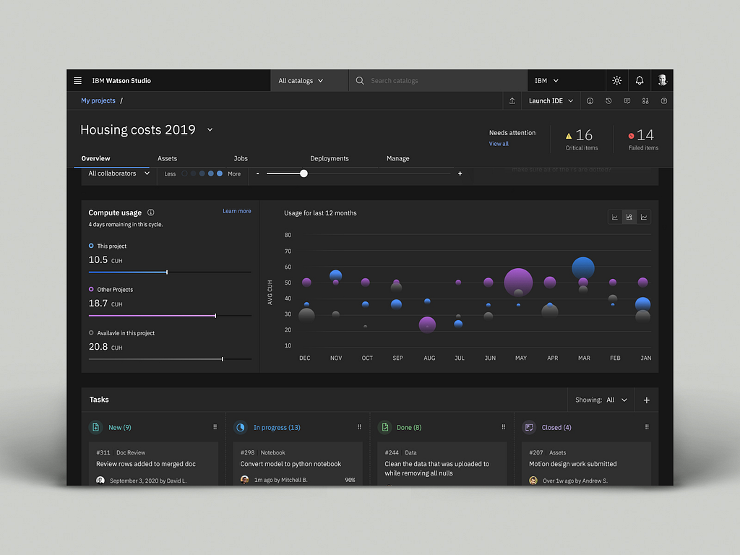Open the hamburger navigation menu

pos(78,81)
